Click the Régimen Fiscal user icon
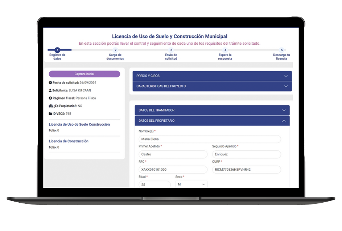 [50, 98]
